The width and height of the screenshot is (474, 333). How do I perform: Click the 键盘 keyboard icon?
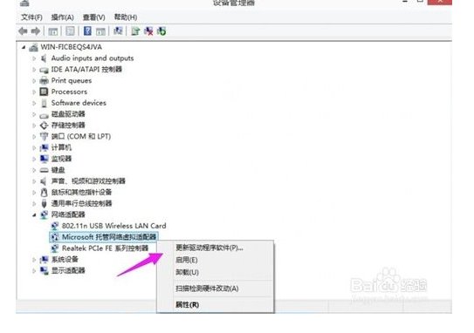[45, 170]
